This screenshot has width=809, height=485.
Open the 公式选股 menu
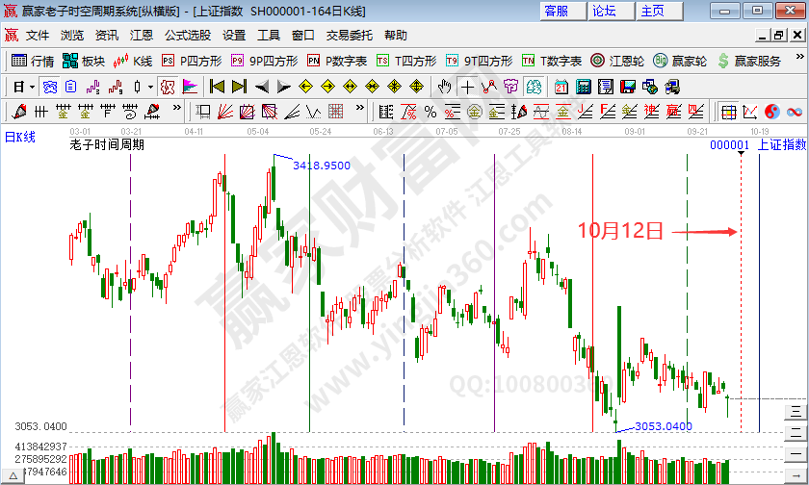187,35
